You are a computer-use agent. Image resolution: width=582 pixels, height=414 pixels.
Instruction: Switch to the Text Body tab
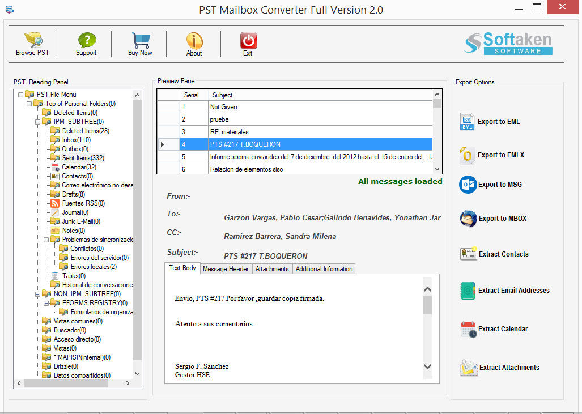click(x=182, y=268)
